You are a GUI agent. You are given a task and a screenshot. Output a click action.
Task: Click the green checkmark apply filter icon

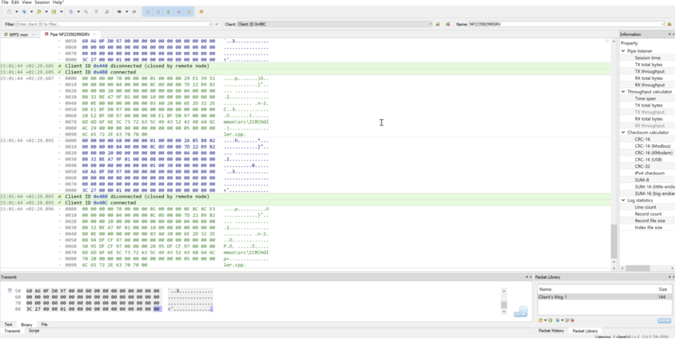pos(217,24)
